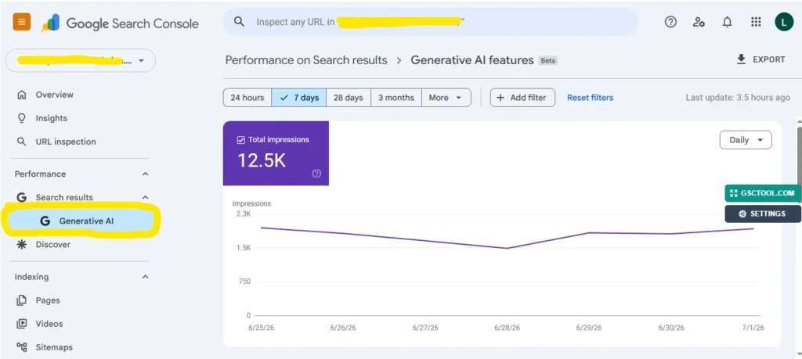Open Search results performance report
This screenshot has width=802, height=359.
[x=64, y=197]
